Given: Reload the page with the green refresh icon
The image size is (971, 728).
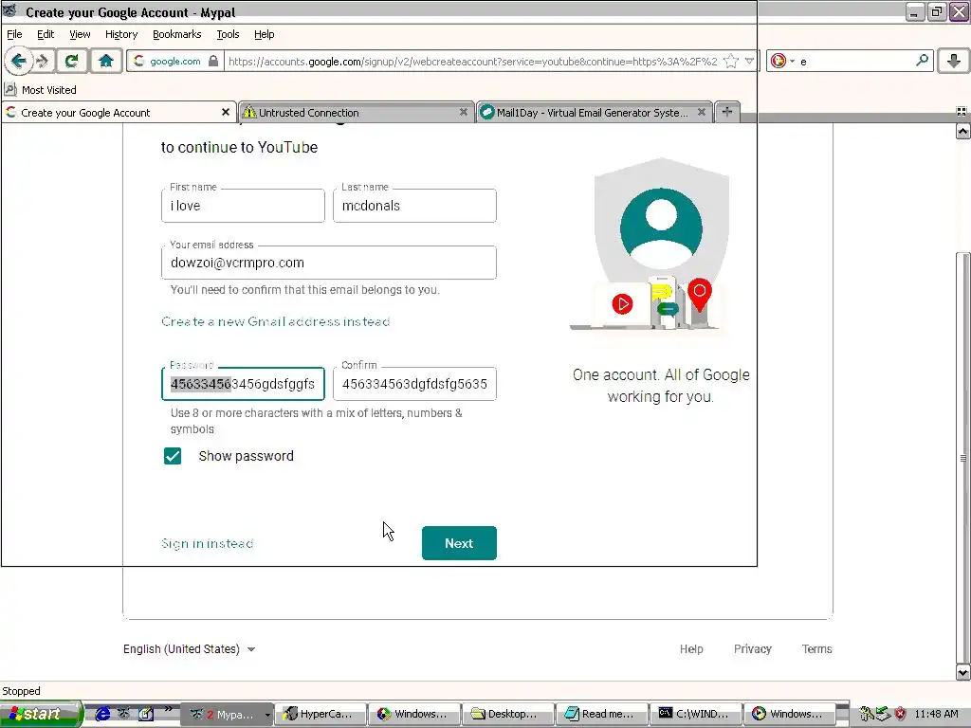Looking at the screenshot, I should click(72, 61).
